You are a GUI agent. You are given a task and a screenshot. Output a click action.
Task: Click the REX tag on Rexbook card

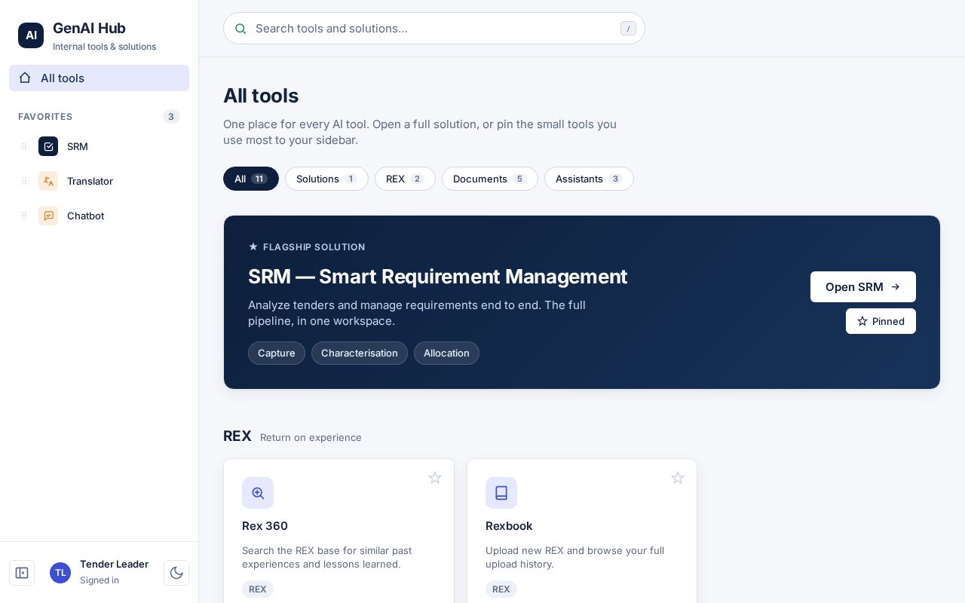click(501, 589)
